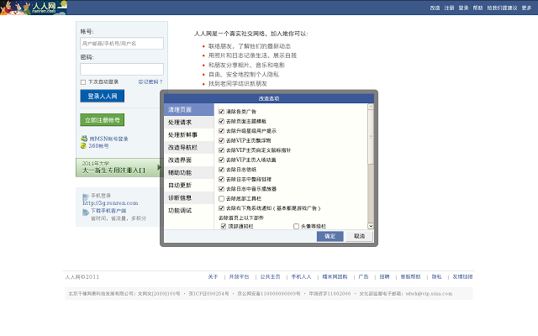Viewport: 538px width, 336px height.
Task: Click 注册 in top navigation
Action: 449,8
